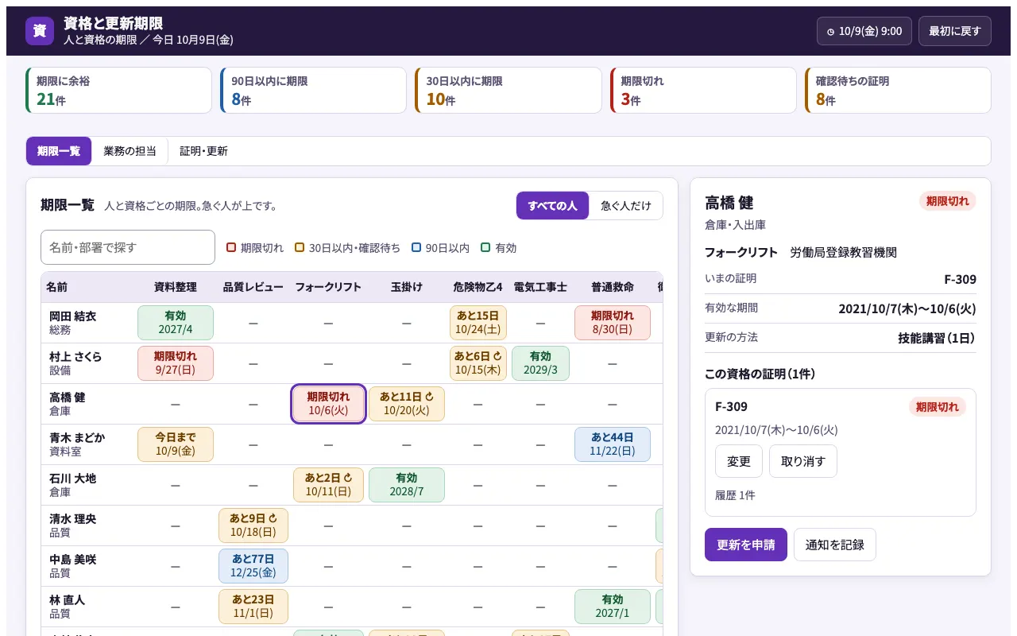Click the 期限切れ badge beside 高橋 健 heading

pyautogui.click(x=948, y=201)
